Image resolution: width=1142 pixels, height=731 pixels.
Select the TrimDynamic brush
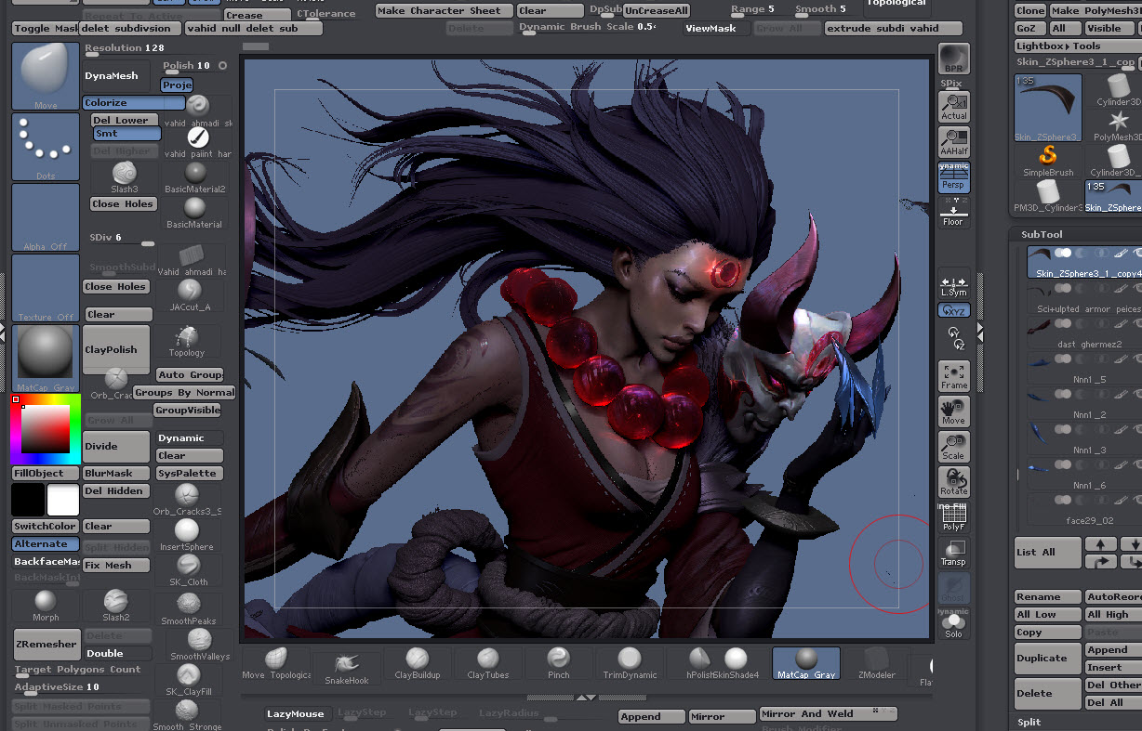pyautogui.click(x=630, y=664)
